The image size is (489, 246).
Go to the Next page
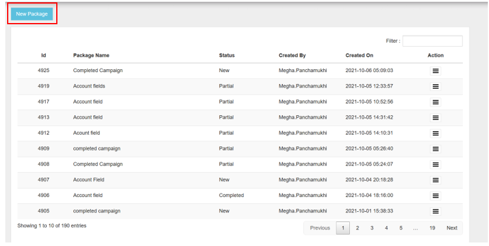click(x=452, y=228)
